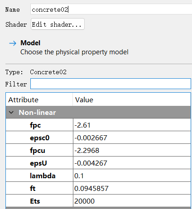Click the Non-linear group header text
Viewport: 192px width, 209px height.
pyautogui.click(x=37, y=113)
